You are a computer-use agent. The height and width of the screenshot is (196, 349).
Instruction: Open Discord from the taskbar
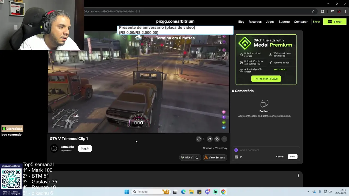pos(207,192)
